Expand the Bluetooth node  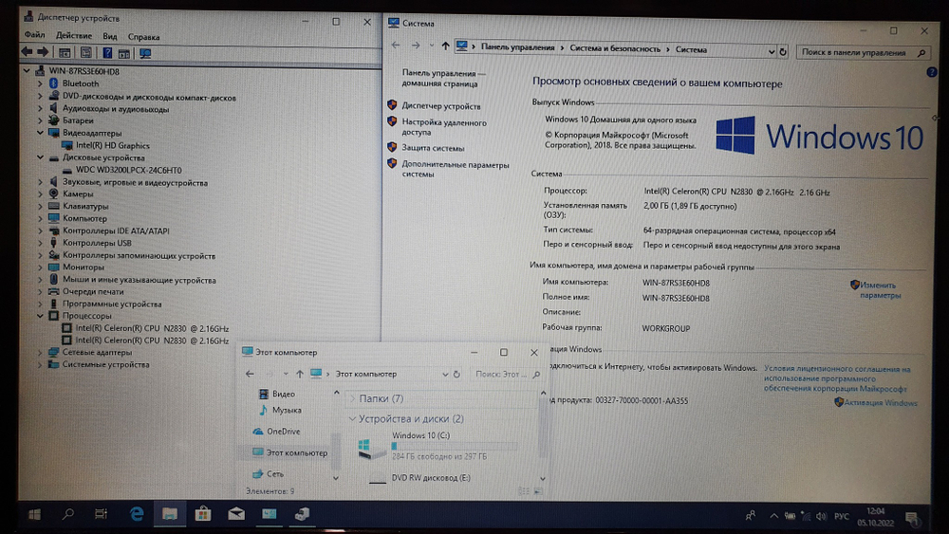tap(40, 83)
